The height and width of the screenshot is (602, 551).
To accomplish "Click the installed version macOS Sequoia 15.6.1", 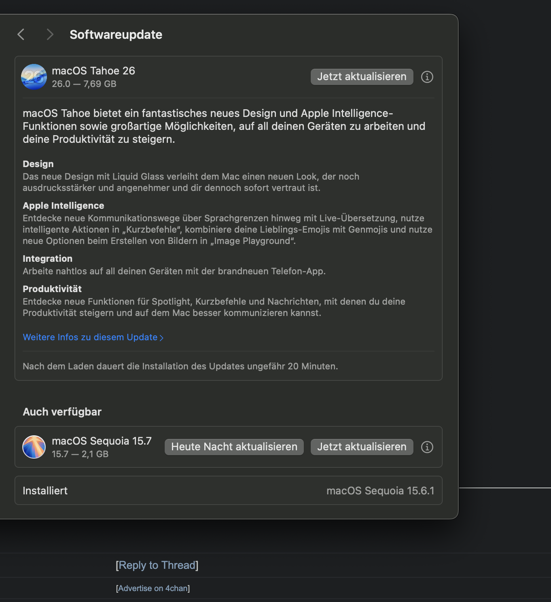I will click(380, 491).
